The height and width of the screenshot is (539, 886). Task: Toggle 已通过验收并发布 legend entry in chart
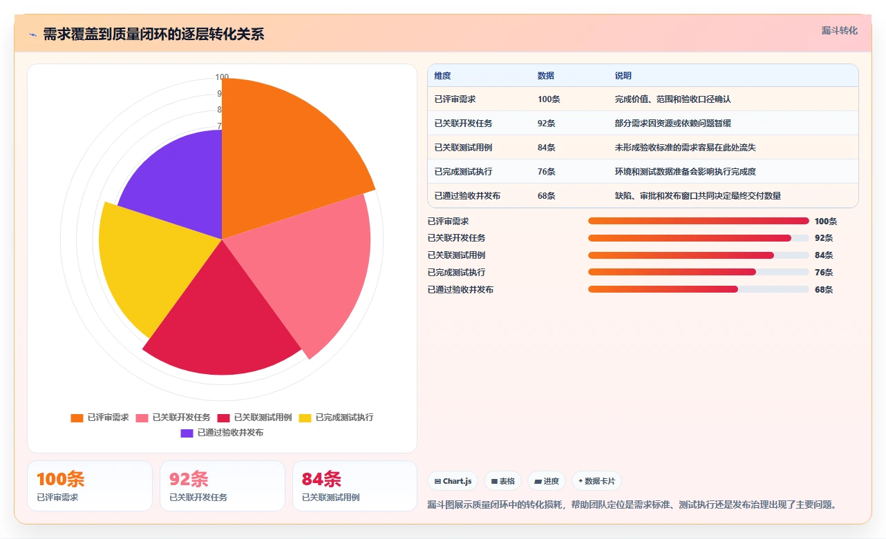click(x=223, y=433)
